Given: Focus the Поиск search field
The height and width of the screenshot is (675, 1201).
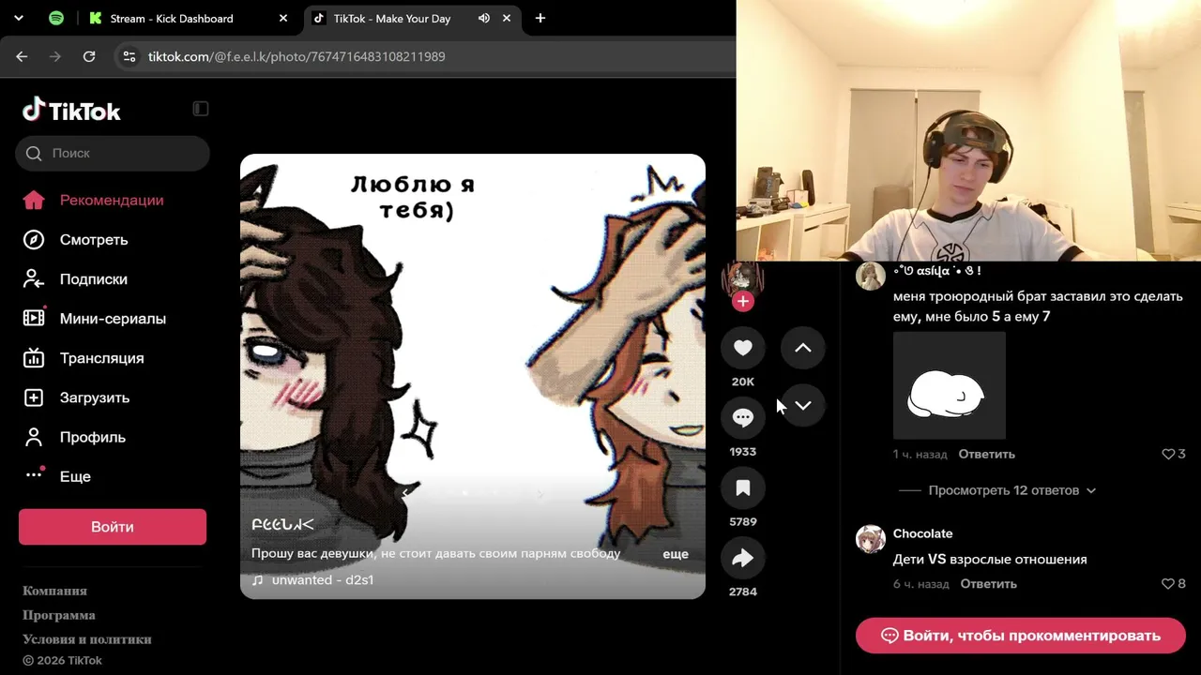Looking at the screenshot, I should pyautogui.click(x=113, y=153).
